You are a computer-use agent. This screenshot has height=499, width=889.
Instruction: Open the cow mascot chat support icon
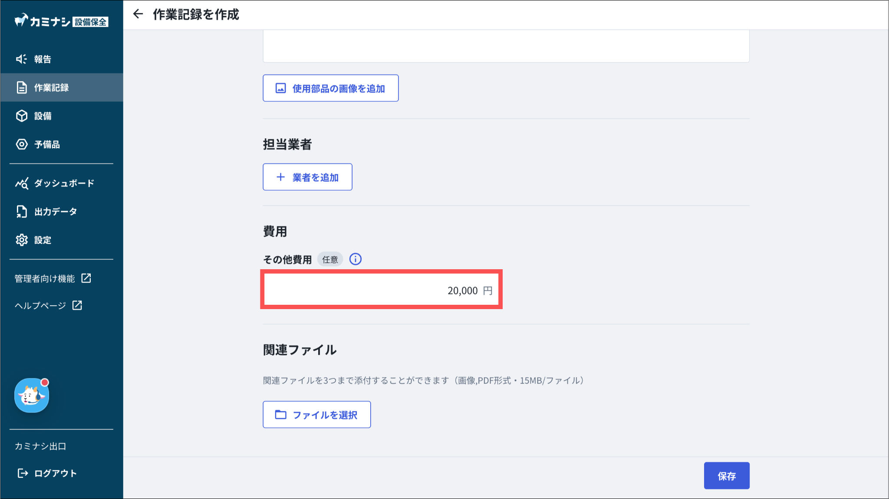pyautogui.click(x=32, y=395)
